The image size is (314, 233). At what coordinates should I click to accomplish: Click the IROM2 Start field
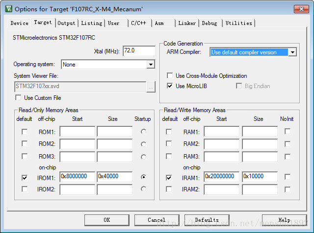[x=78, y=189]
